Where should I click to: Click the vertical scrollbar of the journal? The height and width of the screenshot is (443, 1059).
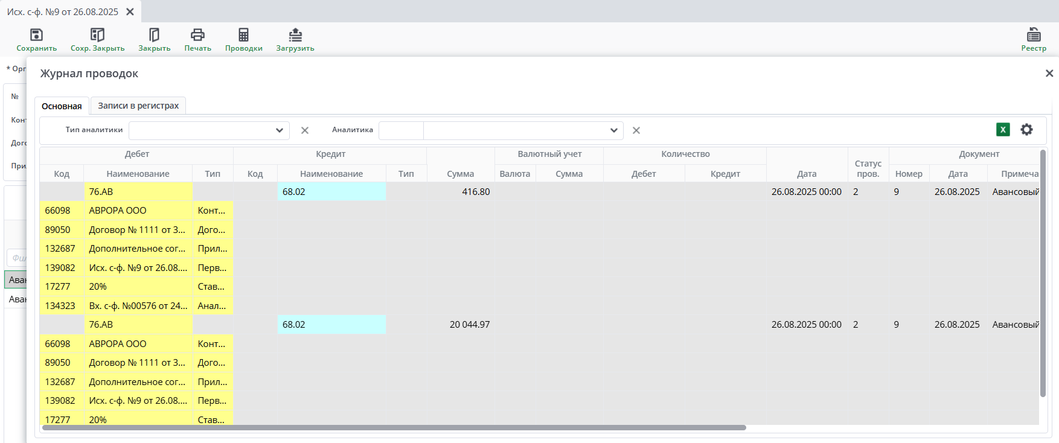pyautogui.click(x=1043, y=272)
